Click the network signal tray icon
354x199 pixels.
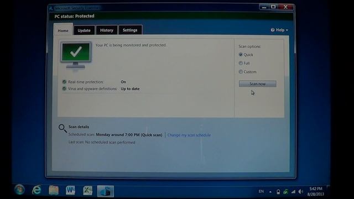click(293, 192)
